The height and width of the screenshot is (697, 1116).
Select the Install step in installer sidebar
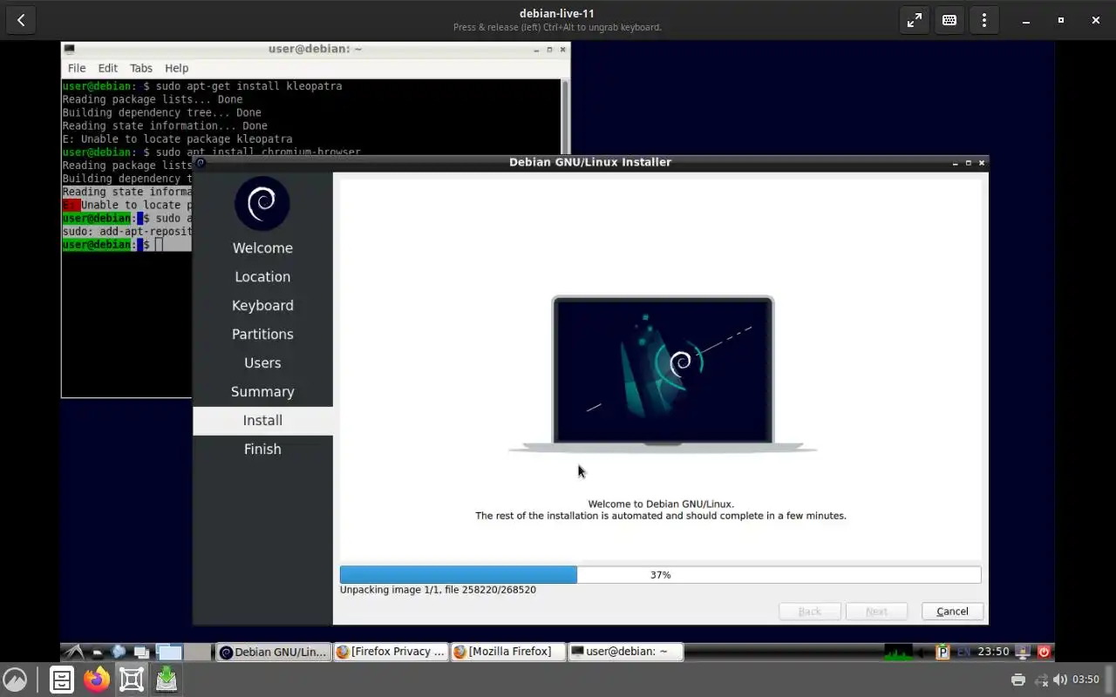[262, 421]
